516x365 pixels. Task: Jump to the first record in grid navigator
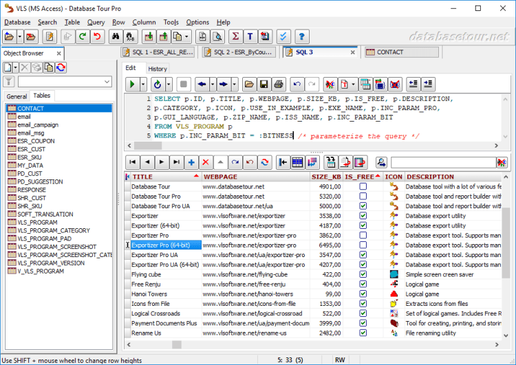point(132,162)
